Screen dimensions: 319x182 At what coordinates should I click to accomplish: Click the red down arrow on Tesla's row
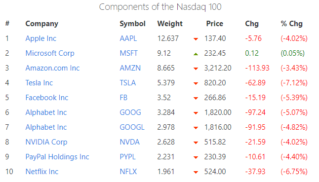[x=196, y=83]
